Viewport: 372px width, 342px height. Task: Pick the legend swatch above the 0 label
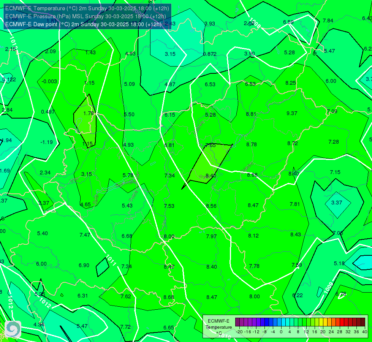click(283, 322)
